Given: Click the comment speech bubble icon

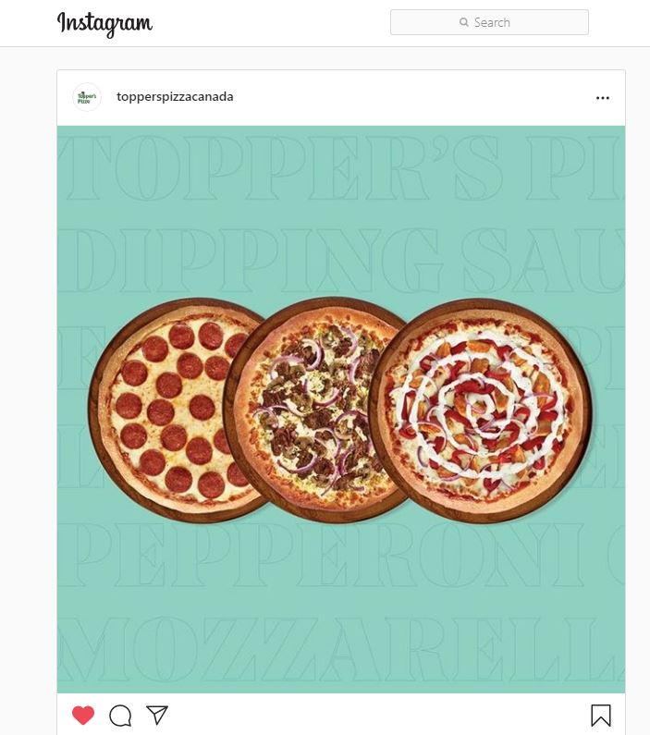Looking at the screenshot, I should (120, 716).
